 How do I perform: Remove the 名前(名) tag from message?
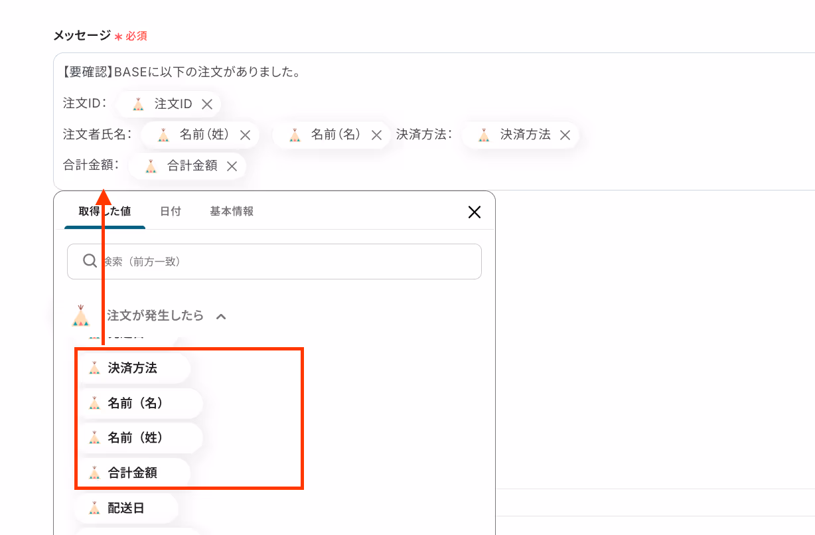[376, 135]
